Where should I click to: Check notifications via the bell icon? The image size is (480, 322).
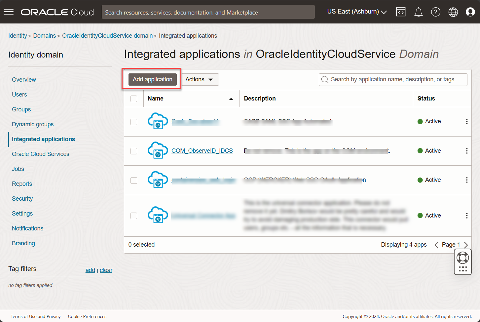pyautogui.click(x=418, y=12)
